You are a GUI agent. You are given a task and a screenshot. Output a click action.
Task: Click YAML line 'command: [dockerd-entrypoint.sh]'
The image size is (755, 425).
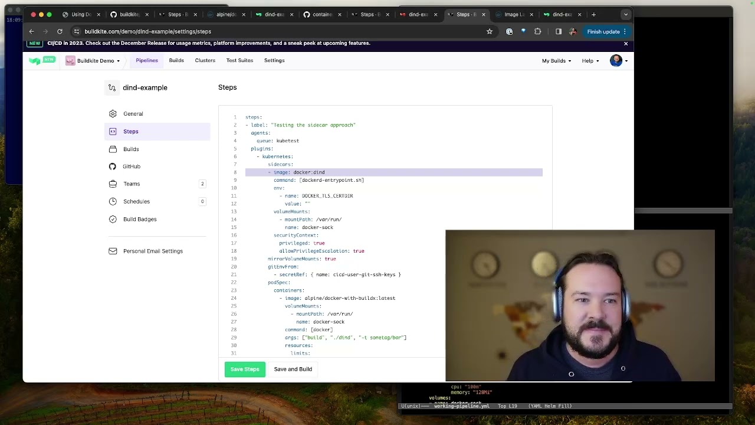[x=319, y=180]
